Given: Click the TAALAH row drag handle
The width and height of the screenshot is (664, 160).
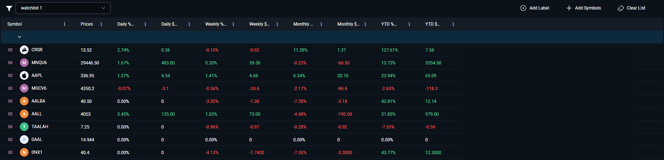Looking at the screenshot, I should pos(10,127).
